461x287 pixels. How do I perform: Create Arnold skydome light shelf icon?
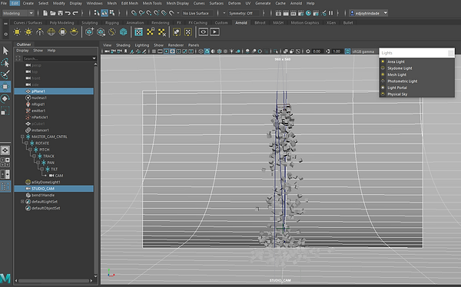click(51, 31)
